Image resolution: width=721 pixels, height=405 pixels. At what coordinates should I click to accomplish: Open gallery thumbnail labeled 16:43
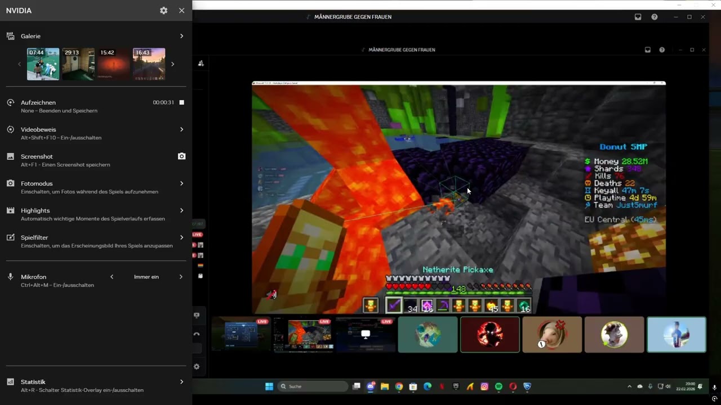pos(149,64)
